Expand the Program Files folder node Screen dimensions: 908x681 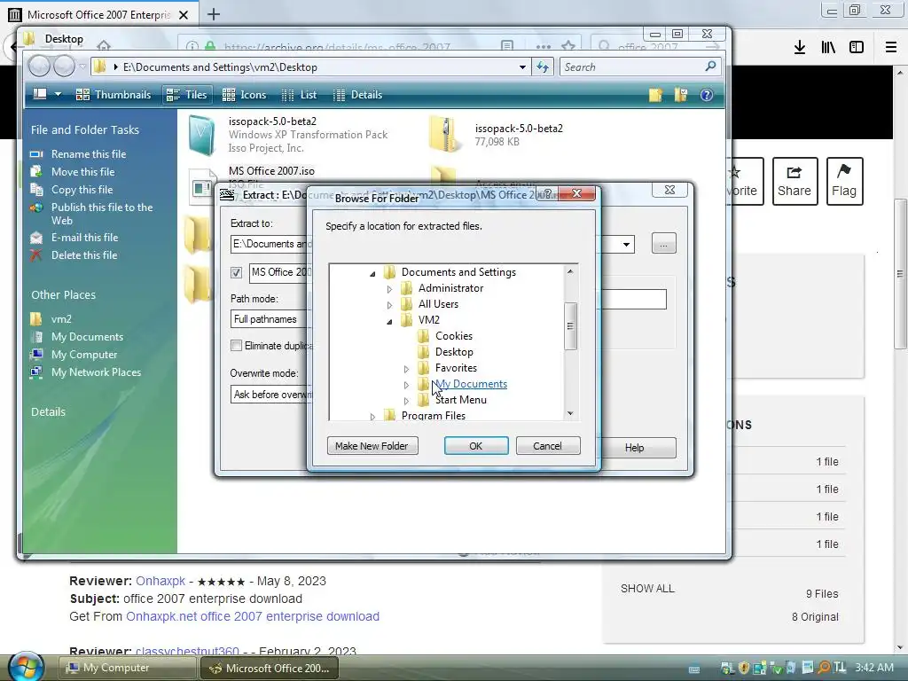[x=372, y=417]
